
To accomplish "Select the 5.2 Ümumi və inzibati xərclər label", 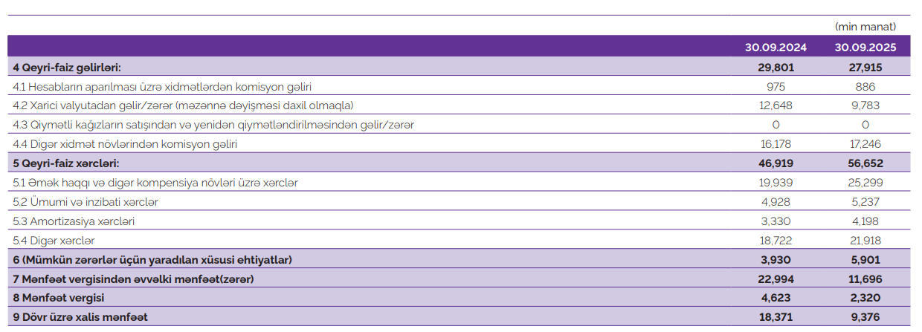I will coord(86,201).
